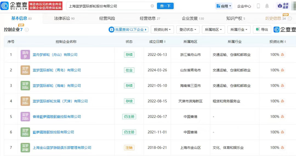The width and height of the screenshot is (296, 156).
Task: Open 香港藍夢國際郵樂控股有限公司 company link
Action: (57, 117)
